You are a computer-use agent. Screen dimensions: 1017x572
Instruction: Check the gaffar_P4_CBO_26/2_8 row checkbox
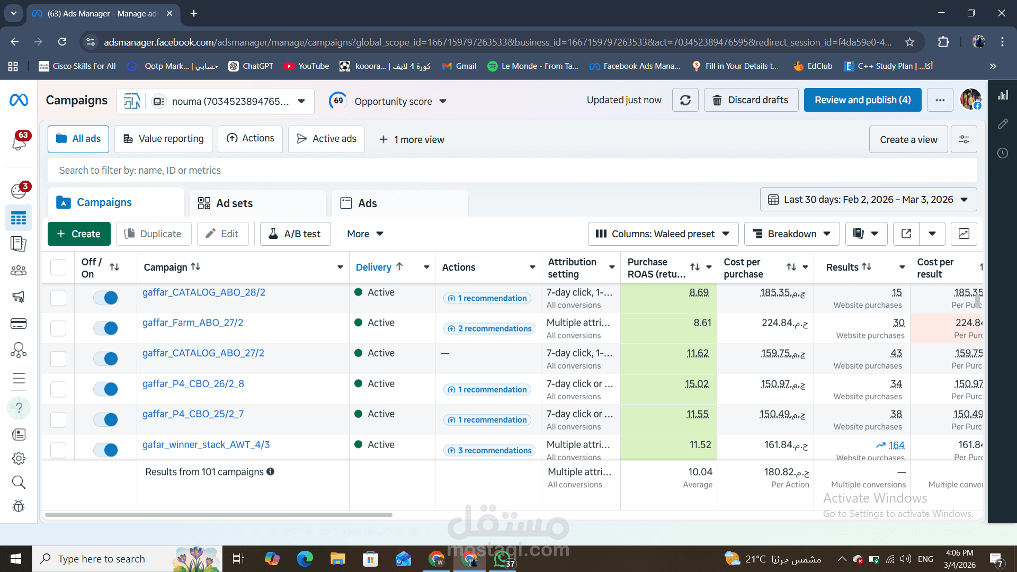coord(58,389)
